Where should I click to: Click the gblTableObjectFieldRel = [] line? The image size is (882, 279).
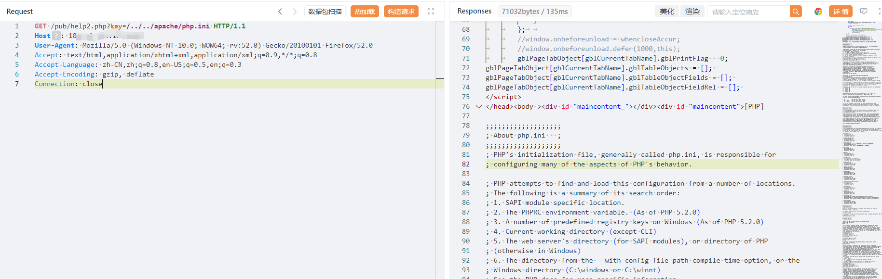pos(612,88)
